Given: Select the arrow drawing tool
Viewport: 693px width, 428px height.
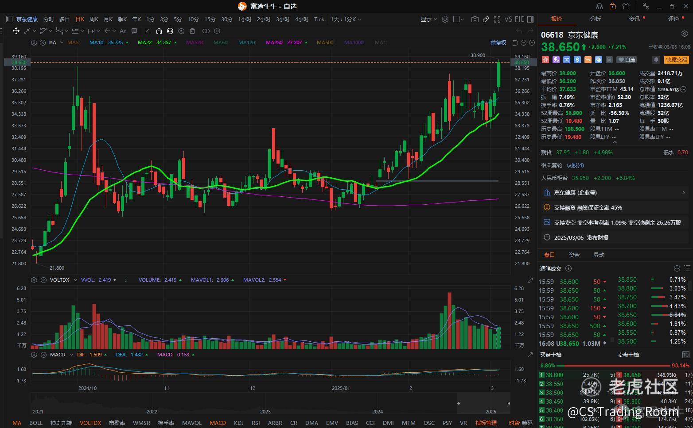Looking at the screenshot, I should (x=107, y=31).
